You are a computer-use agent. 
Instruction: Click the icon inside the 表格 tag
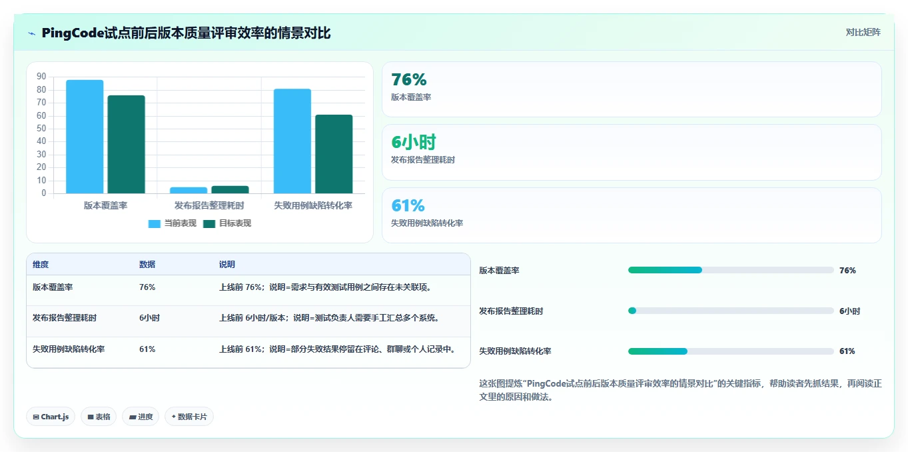(91, 417)
